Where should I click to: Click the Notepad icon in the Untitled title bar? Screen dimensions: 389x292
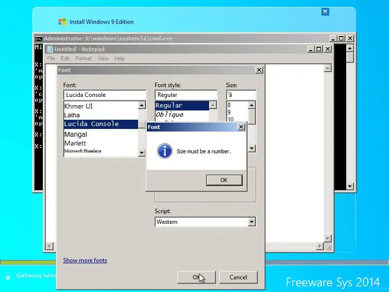click(x=50, y=49)
